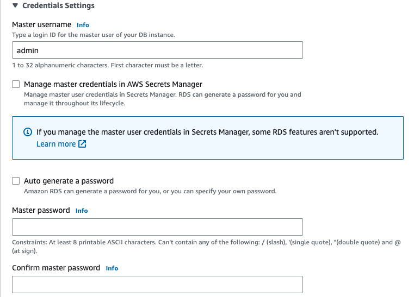Click the 'Auto generate a password' label text

(69, 181)
